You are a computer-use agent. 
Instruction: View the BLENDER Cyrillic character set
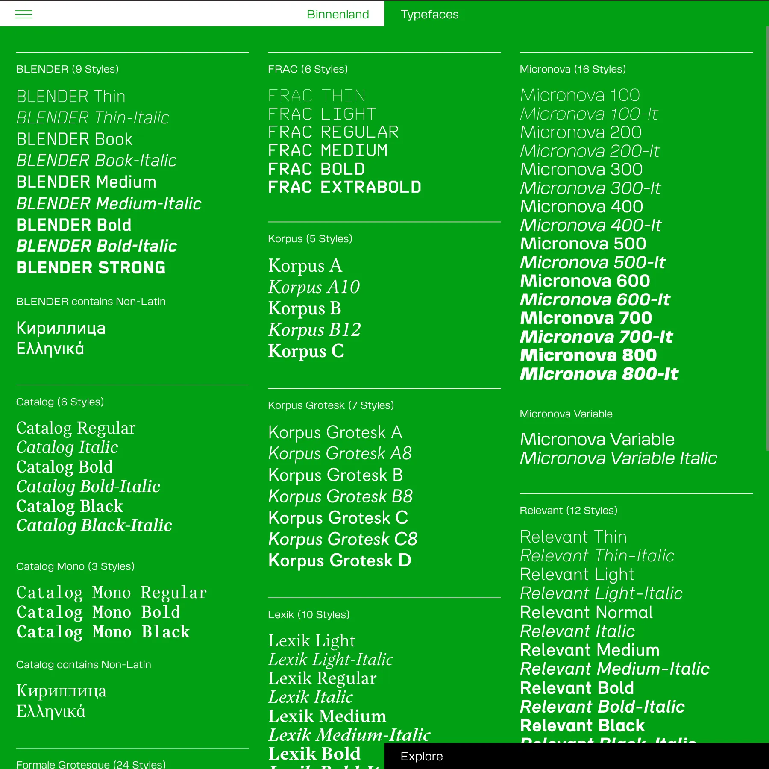pyautogui.click(x=60, y=328)
